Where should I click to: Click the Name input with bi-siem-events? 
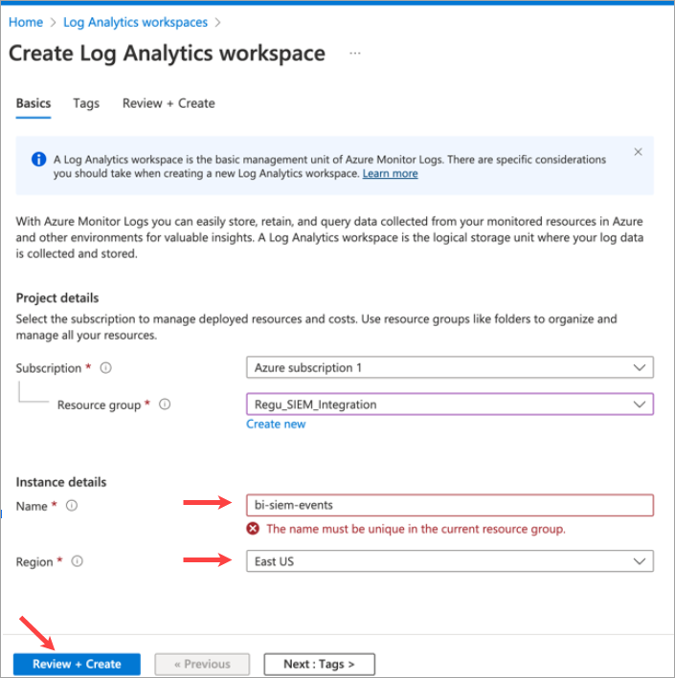pos(450,505)
